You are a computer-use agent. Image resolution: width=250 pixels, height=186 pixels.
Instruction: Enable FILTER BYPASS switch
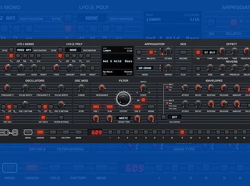click(x=61, y=118)
